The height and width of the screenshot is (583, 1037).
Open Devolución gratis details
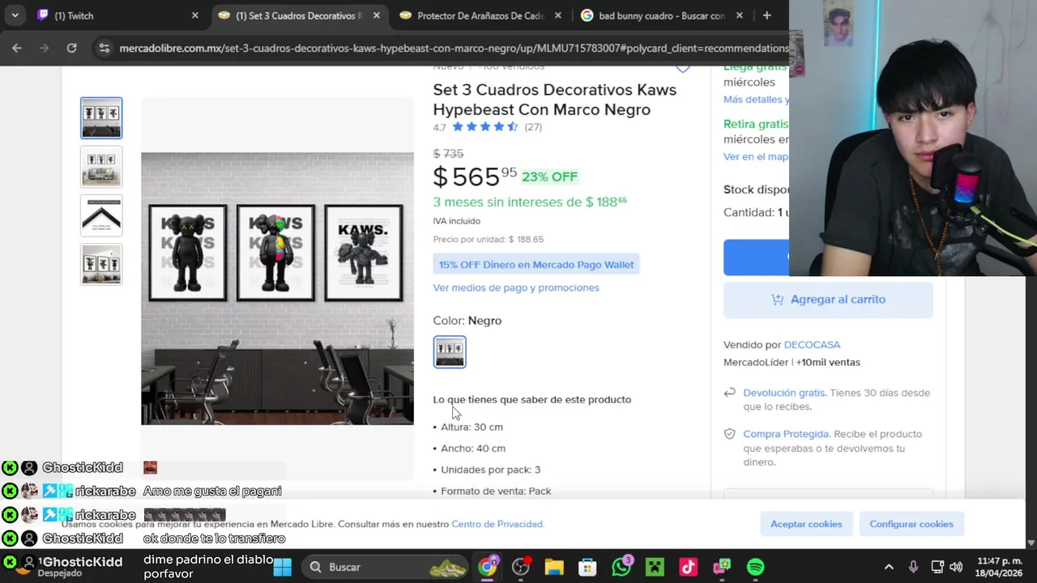pos(783,393)
